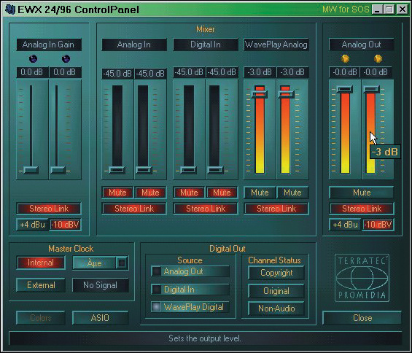Image resolution: width=412 pixels, height=353 pixels.
Task: Click left mixer Analog In fader handle
Action: pos(117,171)
